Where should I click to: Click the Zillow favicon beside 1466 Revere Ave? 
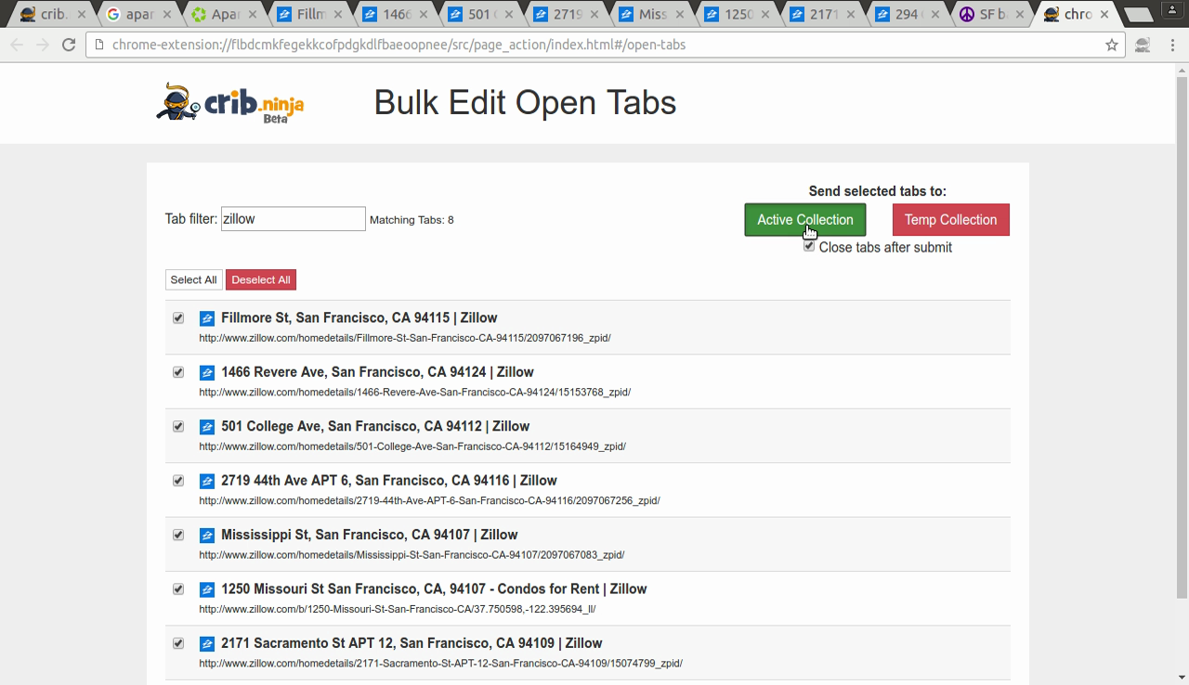[207, 373]
